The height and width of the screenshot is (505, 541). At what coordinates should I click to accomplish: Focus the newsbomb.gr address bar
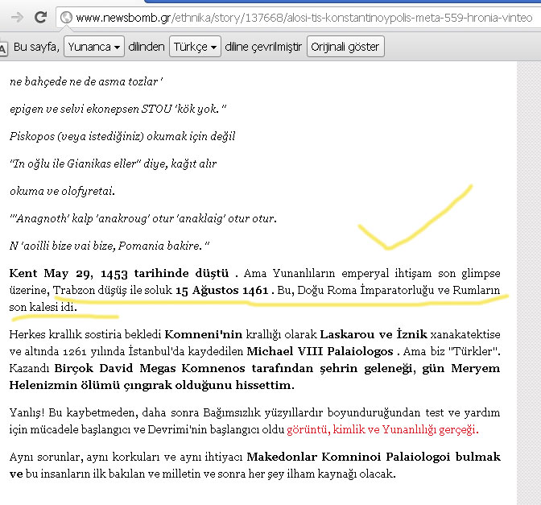pyautogui.click(x=306, y=17)
